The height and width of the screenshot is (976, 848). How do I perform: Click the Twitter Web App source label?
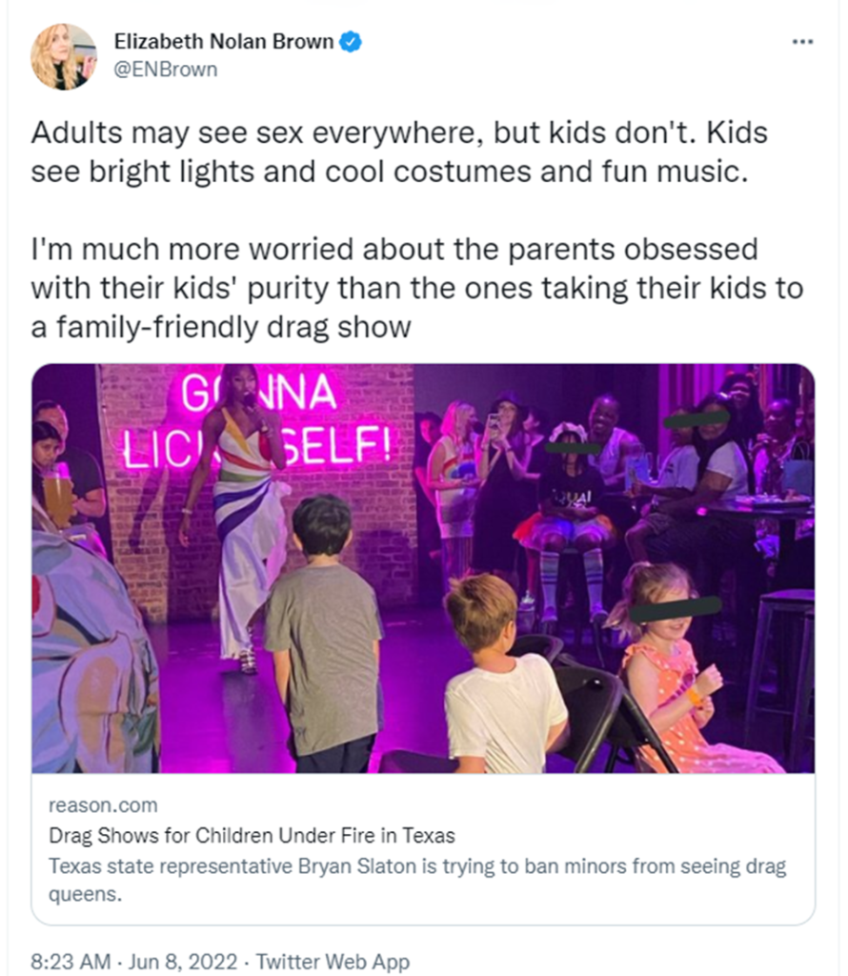[333, 962]
